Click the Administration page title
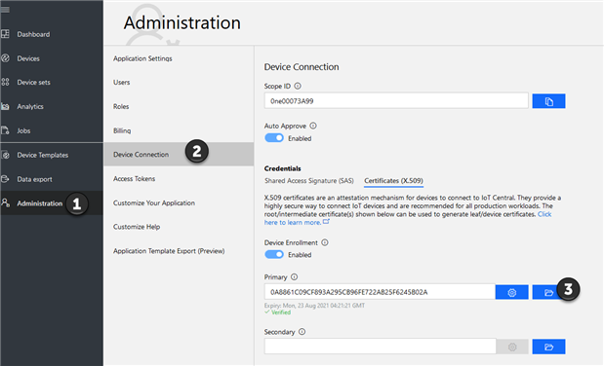The image size is (604, 366). tap(181, 22)
